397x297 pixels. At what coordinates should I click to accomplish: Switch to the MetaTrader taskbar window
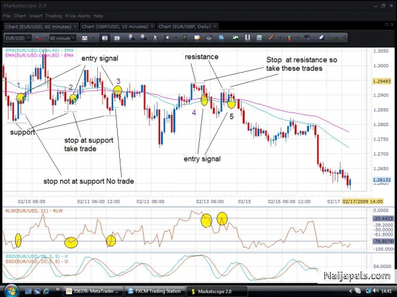coord(93,291)
